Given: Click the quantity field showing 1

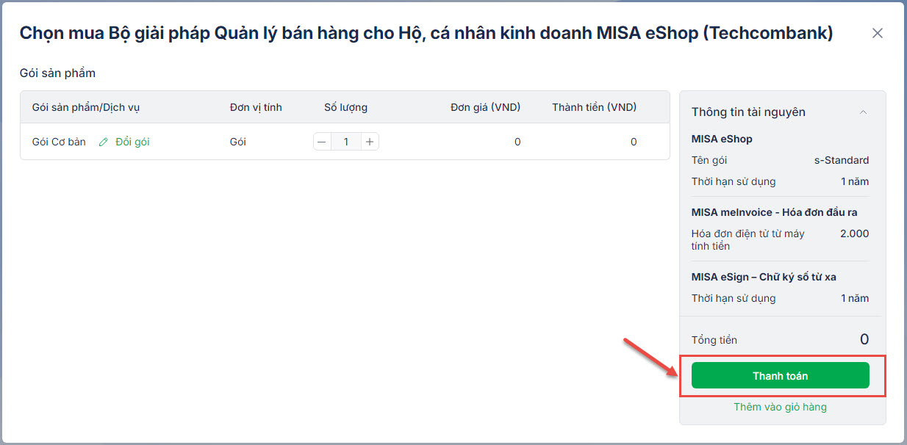Looking at the screenshot, I should click(346, 142).
